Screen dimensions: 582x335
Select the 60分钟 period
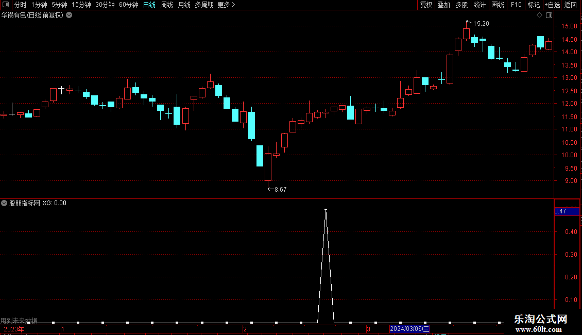point(129,5)
